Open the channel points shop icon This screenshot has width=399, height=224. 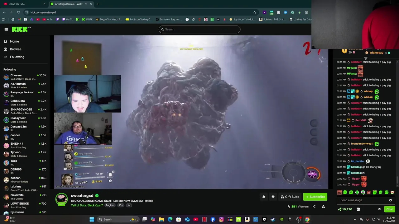(358, 209)
